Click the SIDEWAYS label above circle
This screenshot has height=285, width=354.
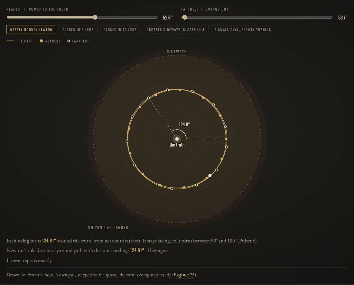point(177,52)
